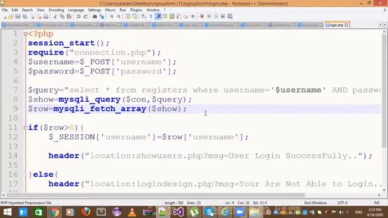
Task: Click the tab bar scroll-left arrow
Action: coord(380,25)
